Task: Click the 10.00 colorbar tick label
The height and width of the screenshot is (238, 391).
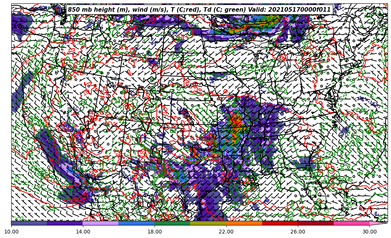Action: point(11,232)
